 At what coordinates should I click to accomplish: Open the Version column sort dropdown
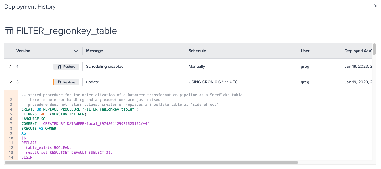(x=76, y=51)
